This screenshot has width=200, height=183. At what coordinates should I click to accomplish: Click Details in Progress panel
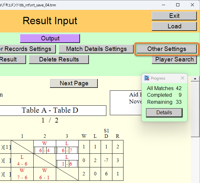pyautogui.click(x=164, y=113)
